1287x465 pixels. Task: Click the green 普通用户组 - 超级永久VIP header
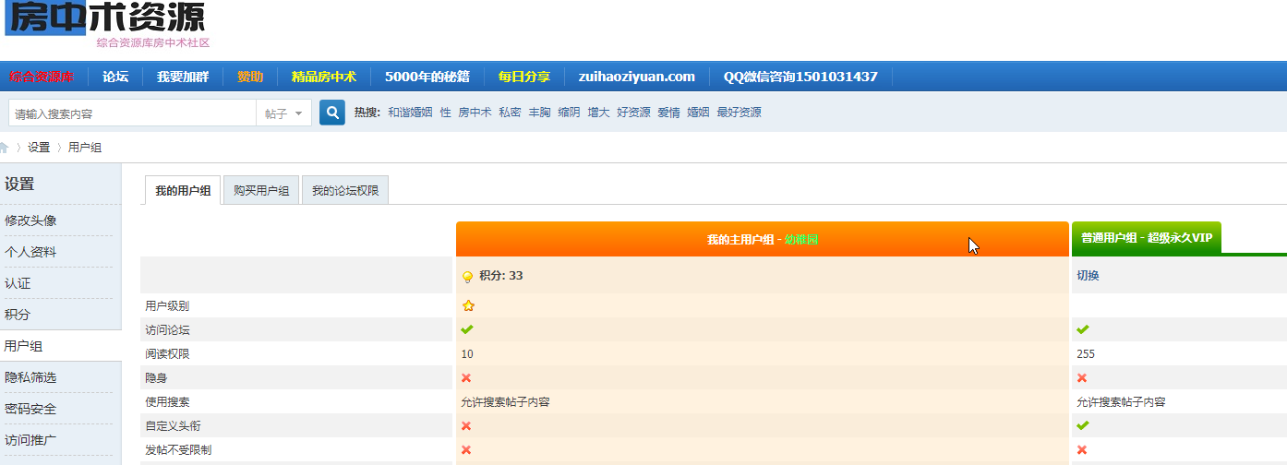pos(1146,238)
